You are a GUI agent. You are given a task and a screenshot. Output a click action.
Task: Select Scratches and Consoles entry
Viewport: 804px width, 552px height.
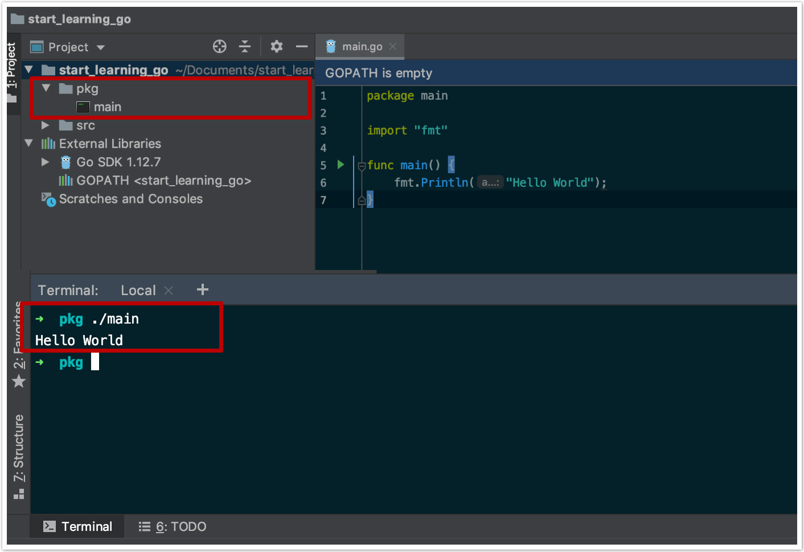[131, 199]
